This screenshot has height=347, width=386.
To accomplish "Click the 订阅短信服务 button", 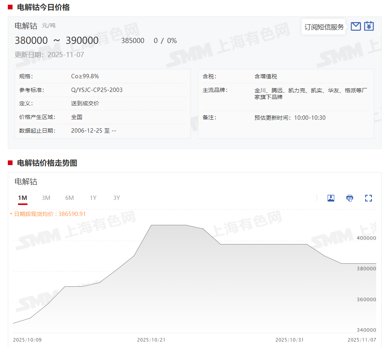I will (x=324, y=27).
